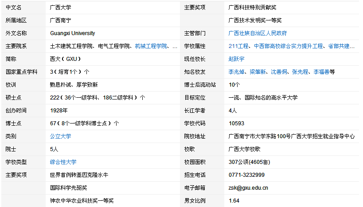Select the abbreviation 西大（GXU）
Screen dimensions: 363x207
point(66,59)
